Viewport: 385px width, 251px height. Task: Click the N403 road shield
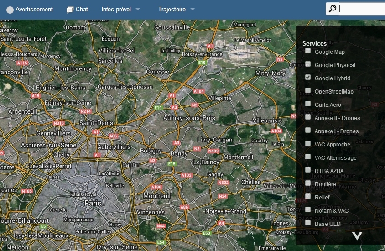point(213,151)
